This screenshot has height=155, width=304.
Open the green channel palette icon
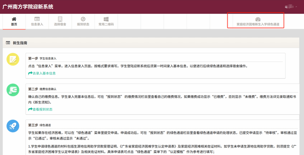click(258, 19)
